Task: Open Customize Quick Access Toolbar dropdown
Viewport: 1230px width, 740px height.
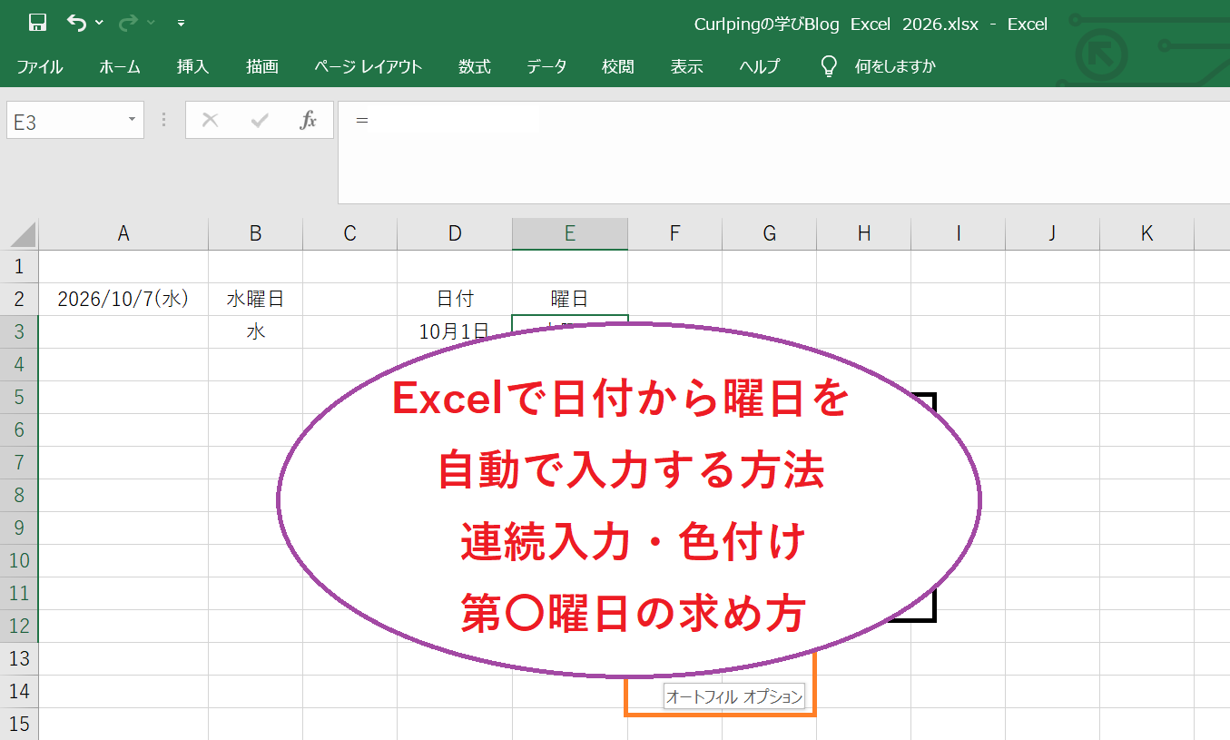Action: click(x=181, y=23)
